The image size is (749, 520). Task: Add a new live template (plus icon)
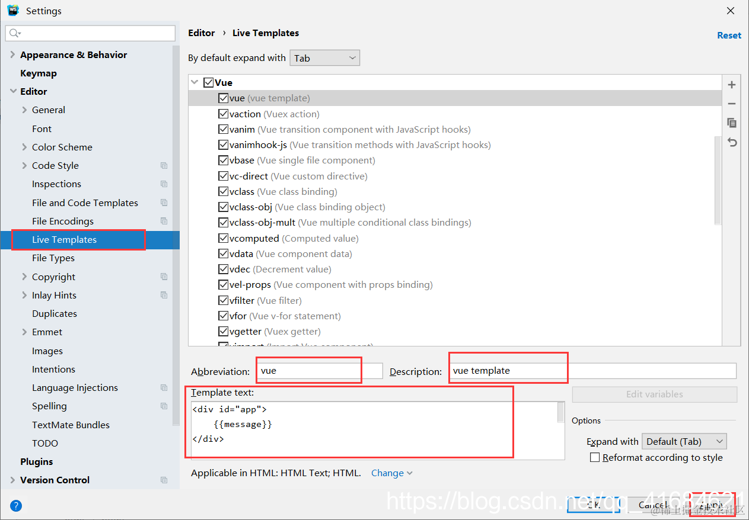pos(732,85)
